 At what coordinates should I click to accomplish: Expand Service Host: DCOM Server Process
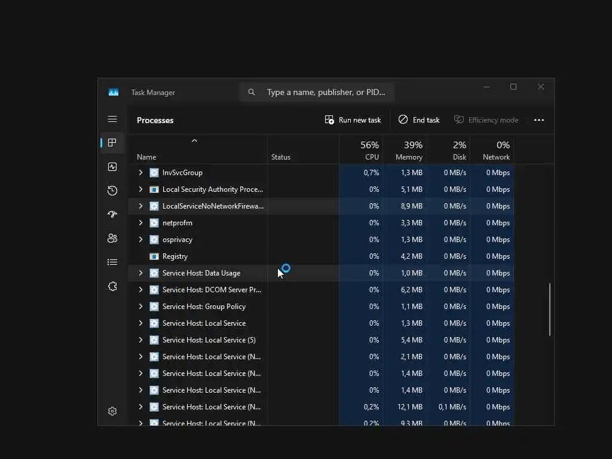point(140,290)
